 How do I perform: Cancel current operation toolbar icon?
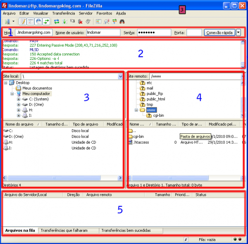pyautogui.click(x=72, y=21)
